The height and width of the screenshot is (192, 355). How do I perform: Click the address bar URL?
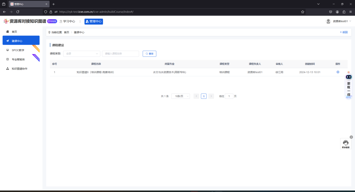pyautogui.click(x=96, y=12)
